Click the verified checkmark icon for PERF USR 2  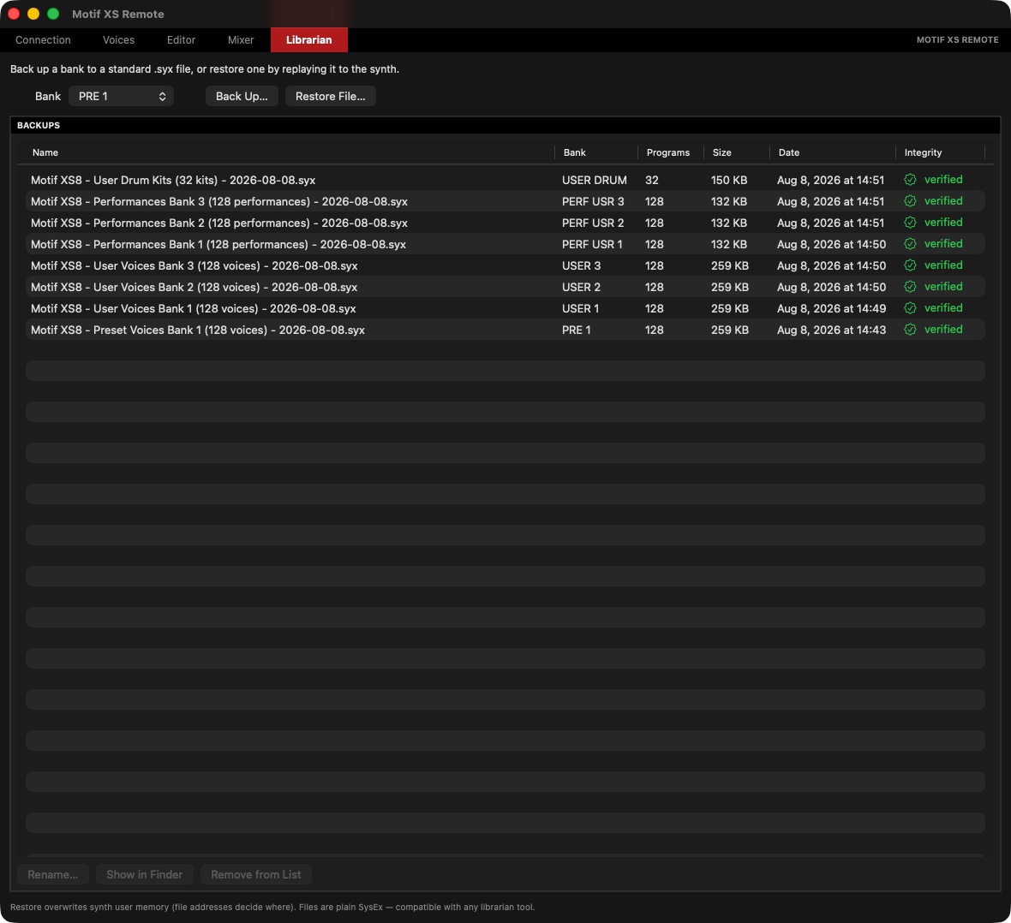910,223
